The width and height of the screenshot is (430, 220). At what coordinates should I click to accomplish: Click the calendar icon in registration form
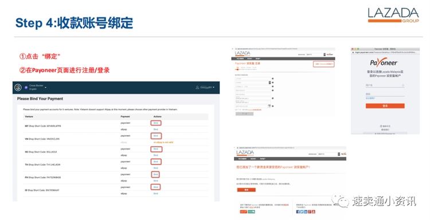point(269,106)
